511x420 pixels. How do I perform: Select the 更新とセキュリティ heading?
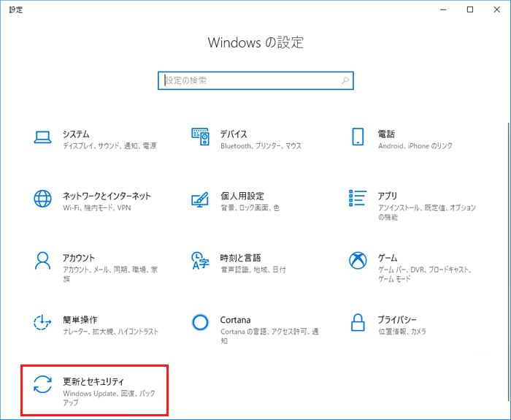click(x=93, y=381)
